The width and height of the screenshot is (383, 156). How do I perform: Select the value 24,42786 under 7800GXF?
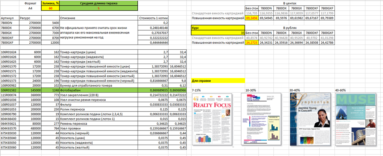327,43
